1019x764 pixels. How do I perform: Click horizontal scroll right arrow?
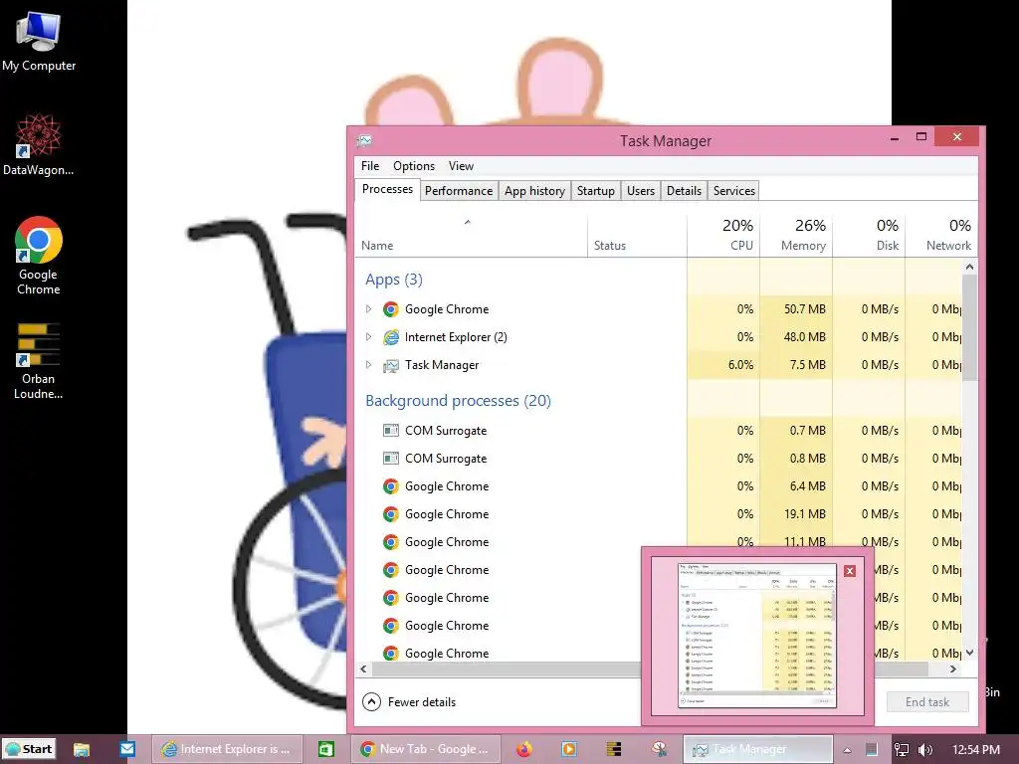click(x=952, y=668)
